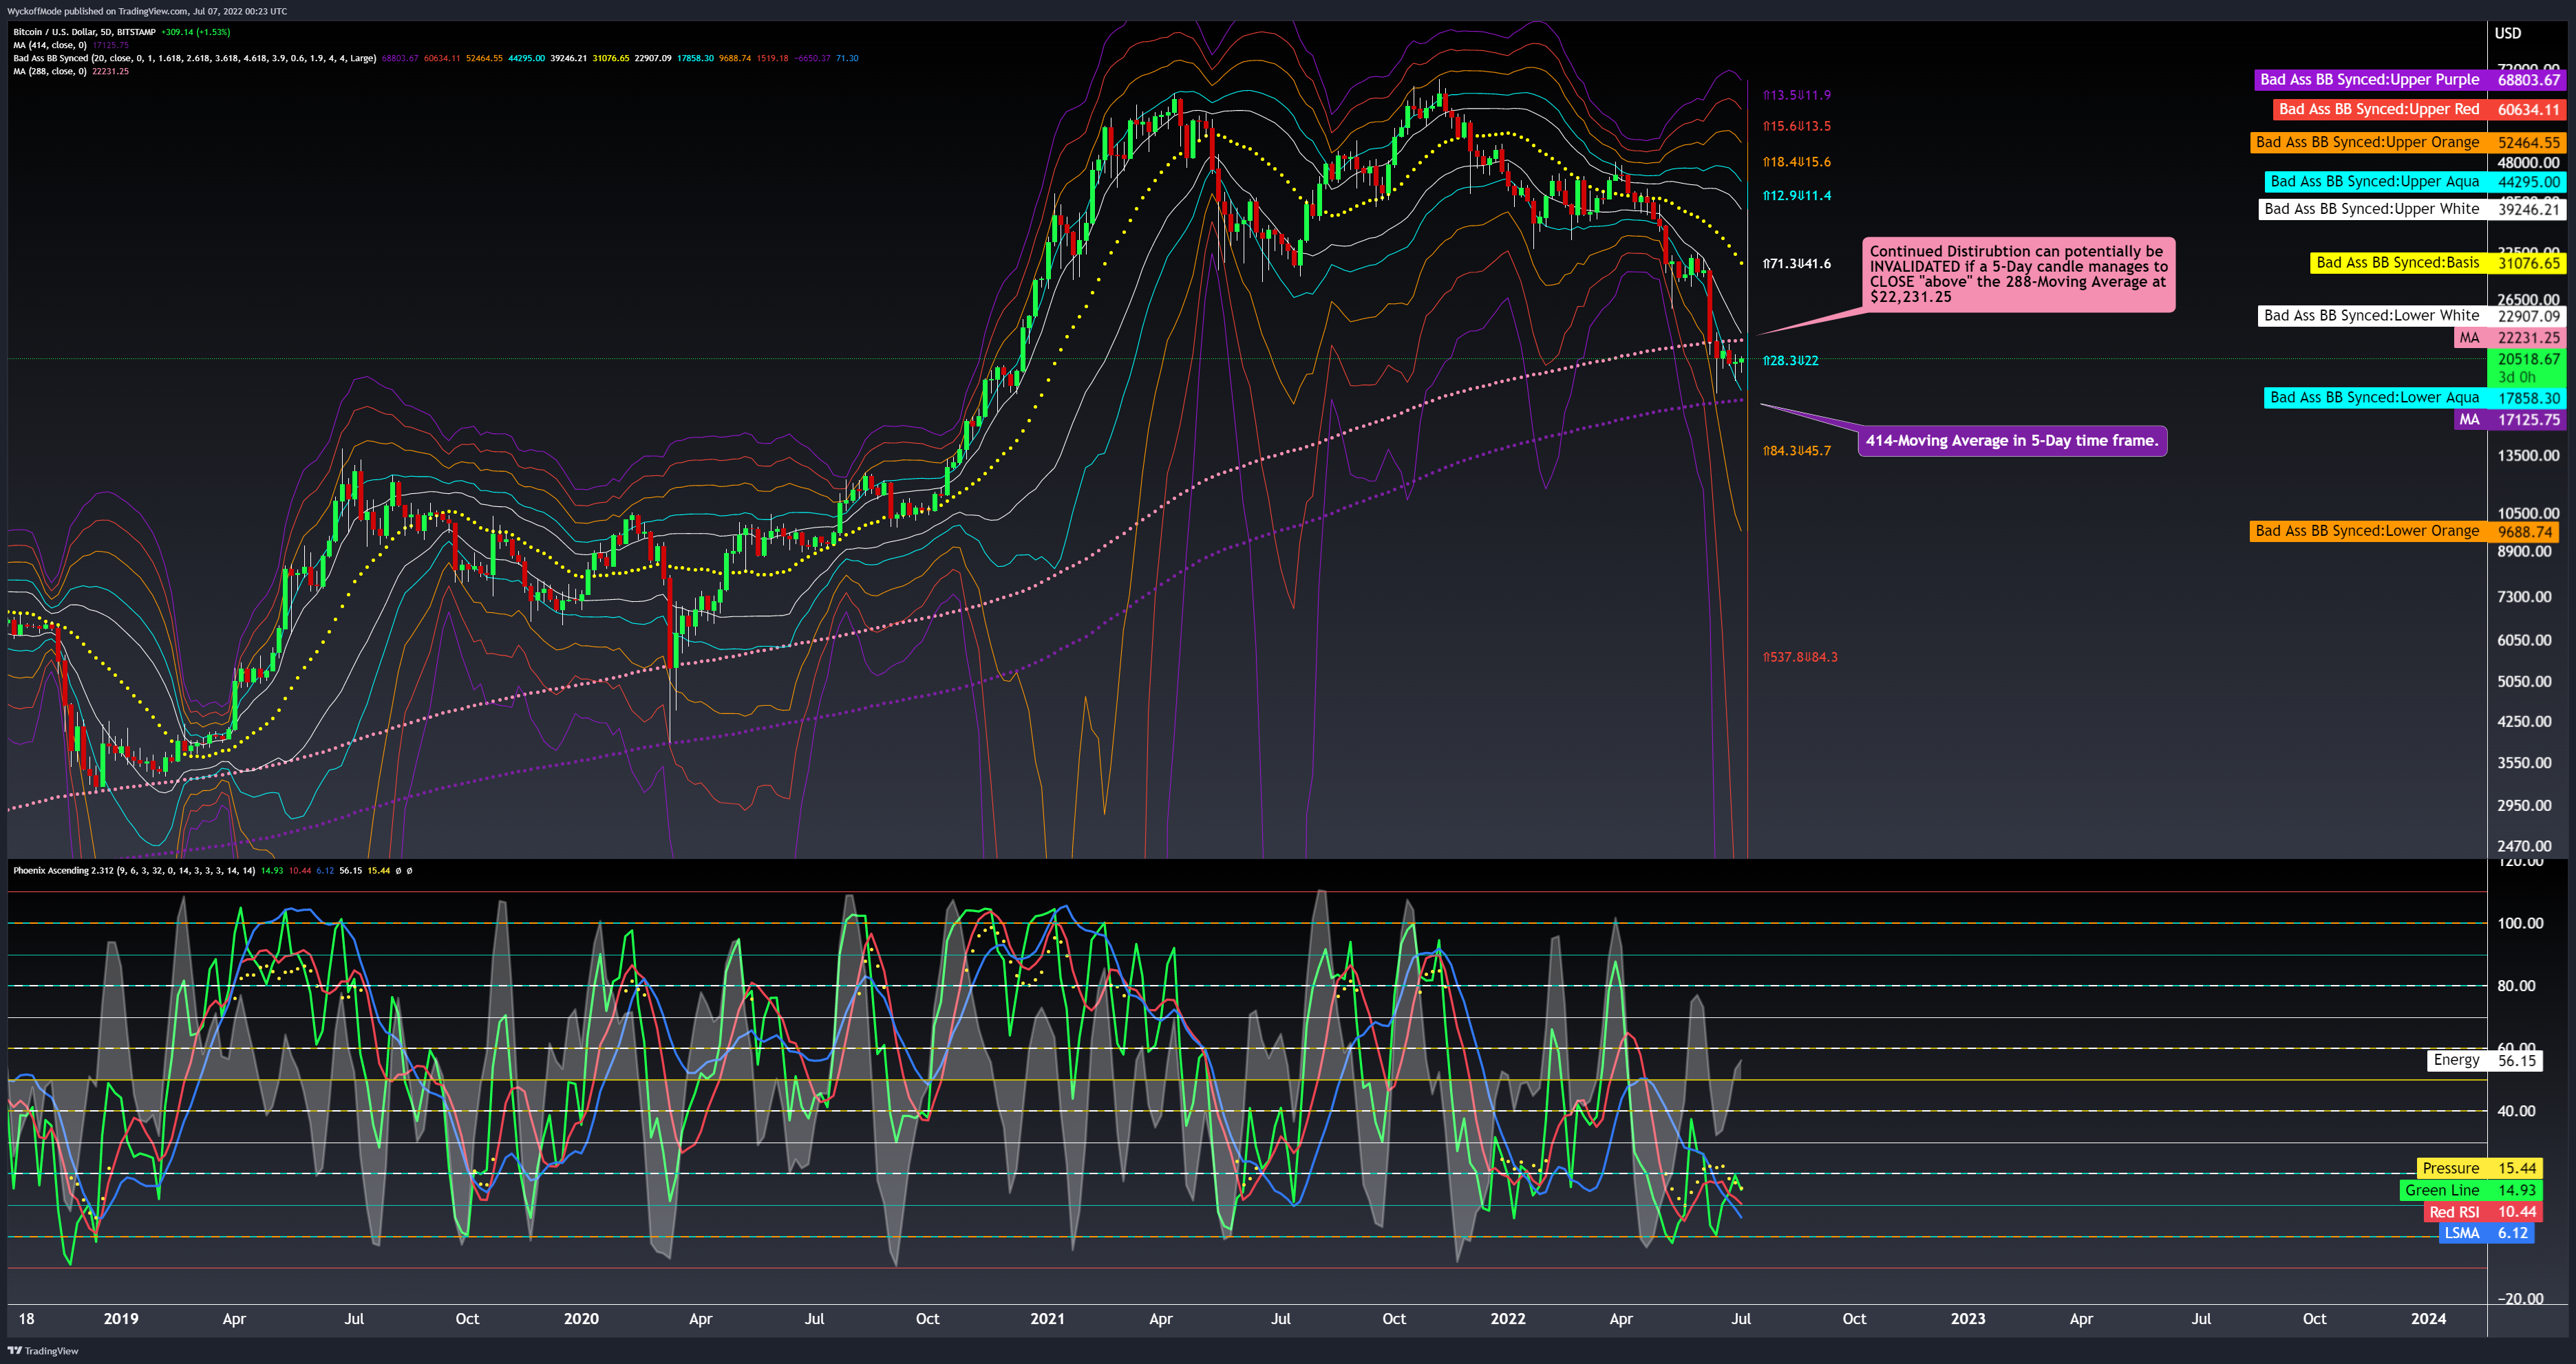Click the Upper Orange 52464.55 price label

coord(2408,143)
